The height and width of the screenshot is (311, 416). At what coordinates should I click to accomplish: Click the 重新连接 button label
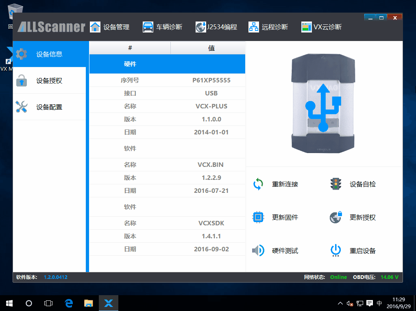285,184
